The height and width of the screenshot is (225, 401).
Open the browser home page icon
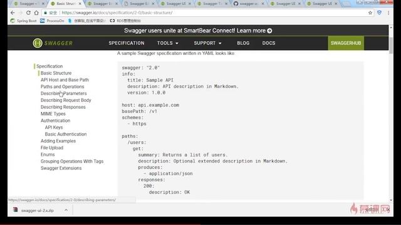[36, 12]
